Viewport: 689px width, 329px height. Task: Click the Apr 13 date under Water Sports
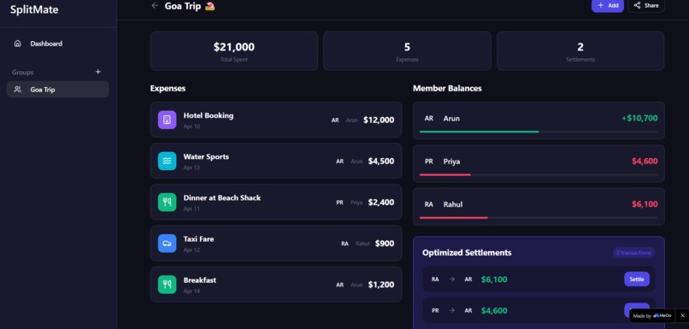point(191,167)
